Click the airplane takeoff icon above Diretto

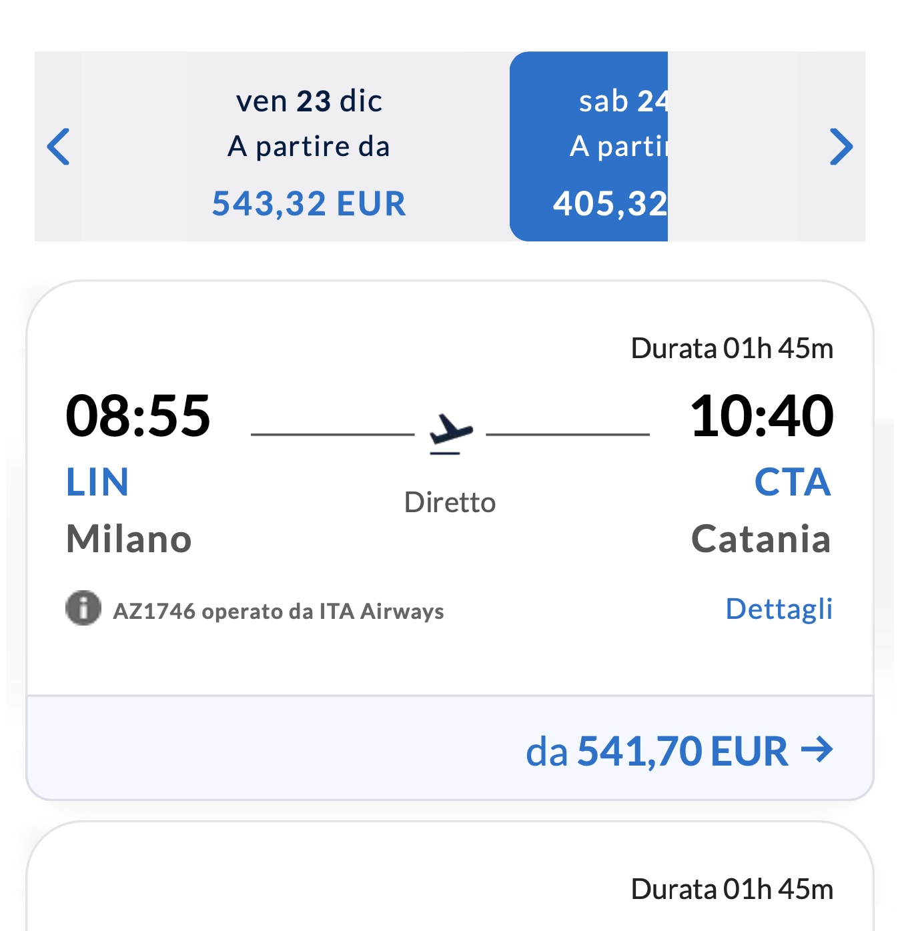tap(451, 432)
